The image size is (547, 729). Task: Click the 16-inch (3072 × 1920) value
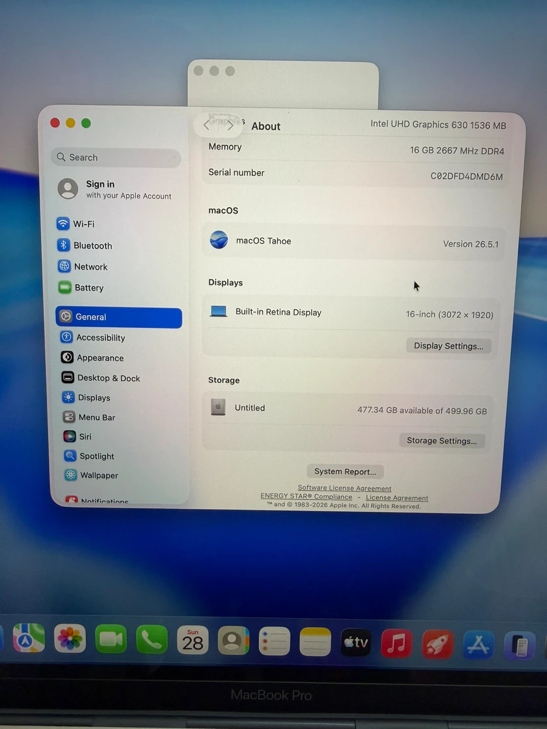pos(449,314)
